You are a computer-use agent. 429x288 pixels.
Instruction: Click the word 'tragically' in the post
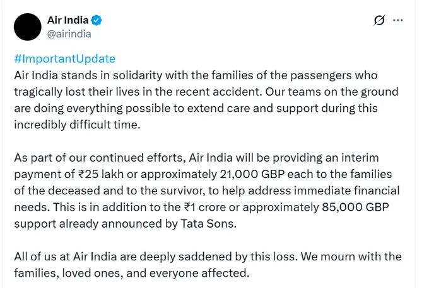pos(38,91)
